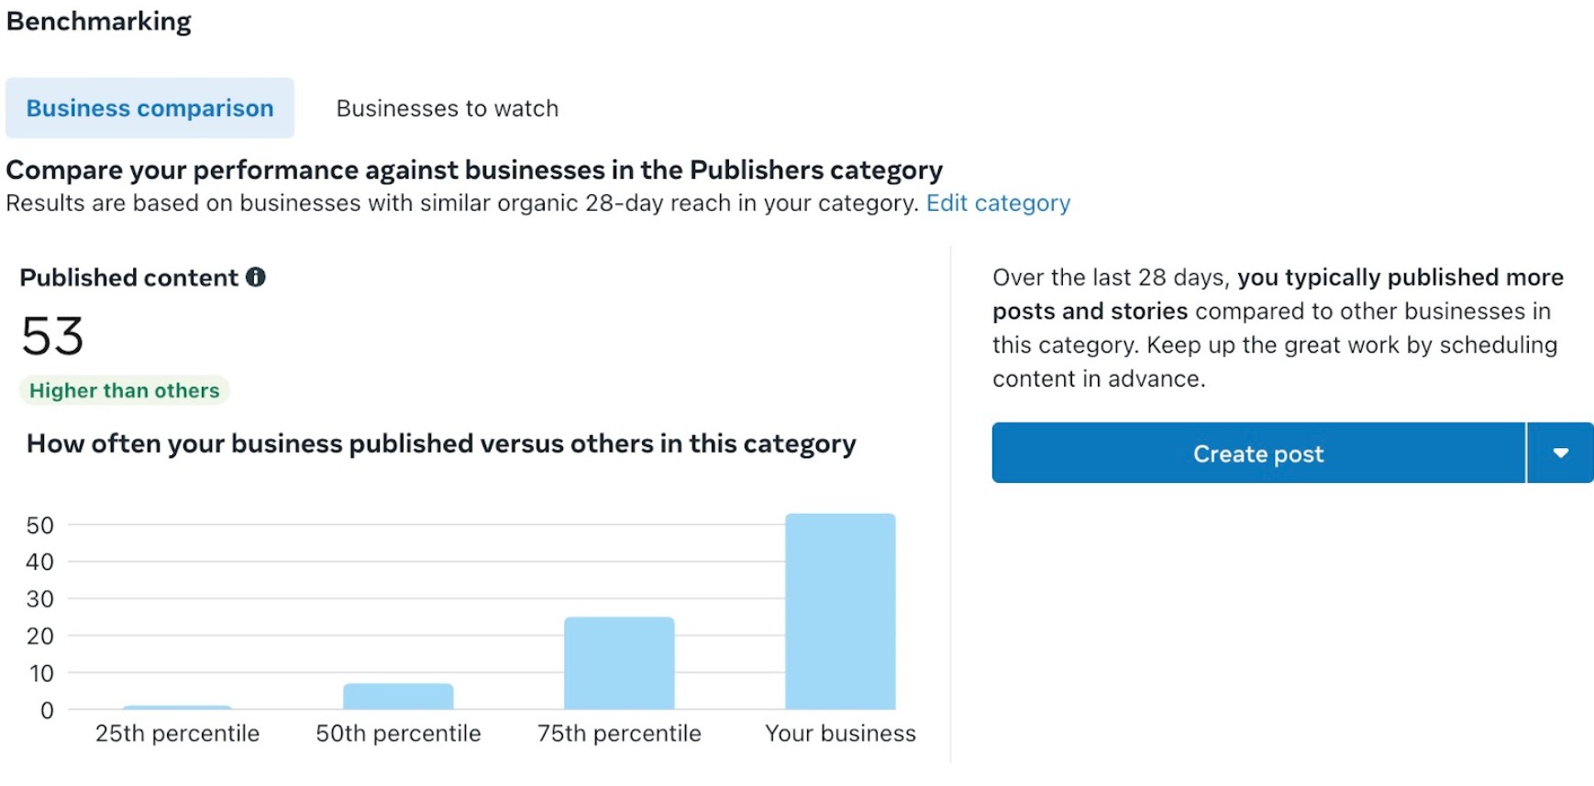Screen dimensions: 1594x786
Task: Switch to the Business comparison tab
Action: [x=149, y=108]
